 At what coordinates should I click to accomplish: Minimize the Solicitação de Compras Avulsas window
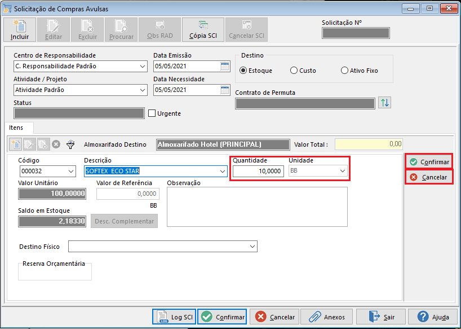pyautogui.click(x=411, y=8)
